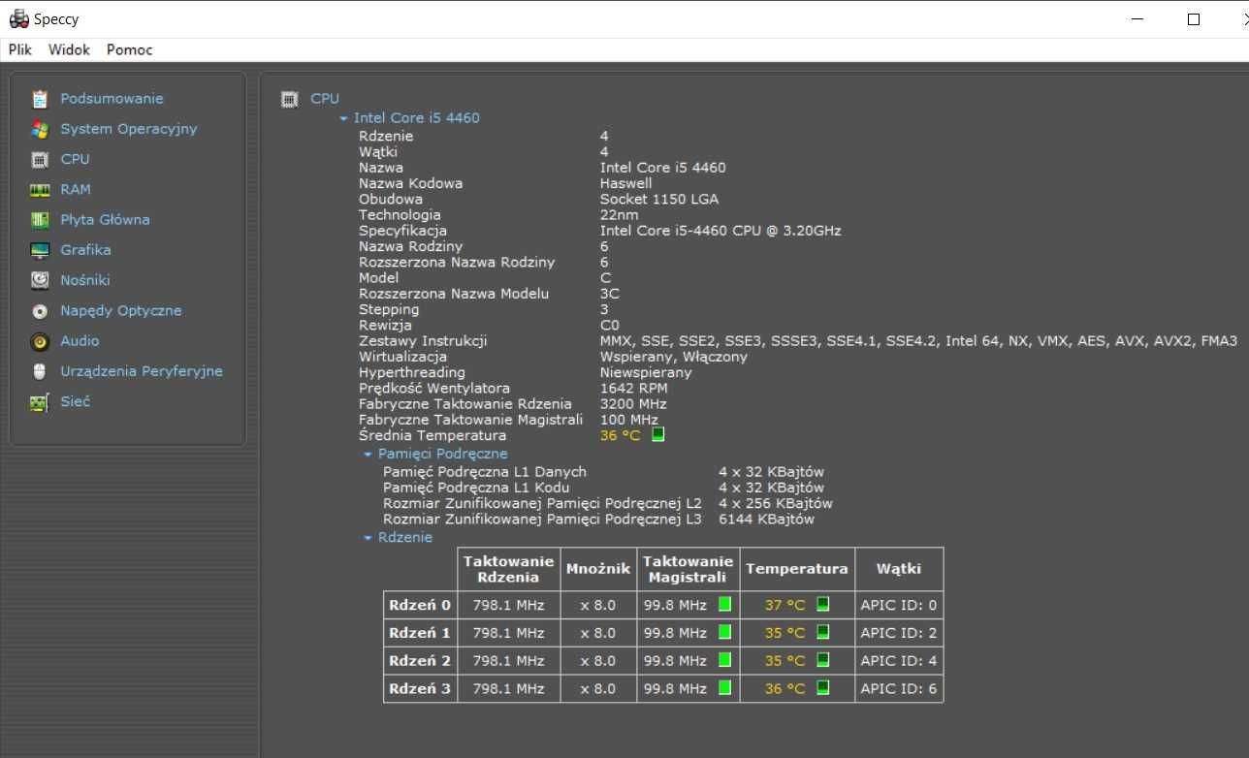
Task: Click the APIC ID: 4 cell
Action: click(899, 661)
